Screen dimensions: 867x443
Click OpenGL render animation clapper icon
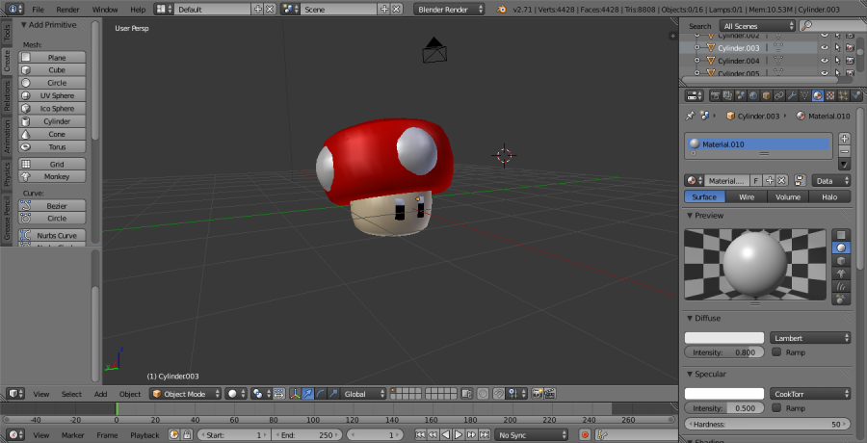tap(550, 394)
